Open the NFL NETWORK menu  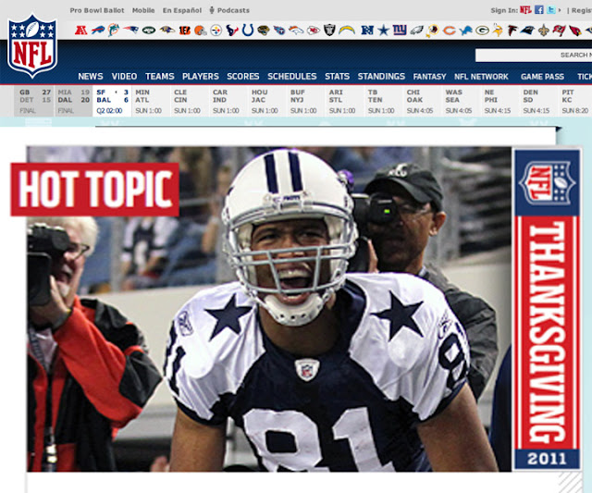click(481, 77)
